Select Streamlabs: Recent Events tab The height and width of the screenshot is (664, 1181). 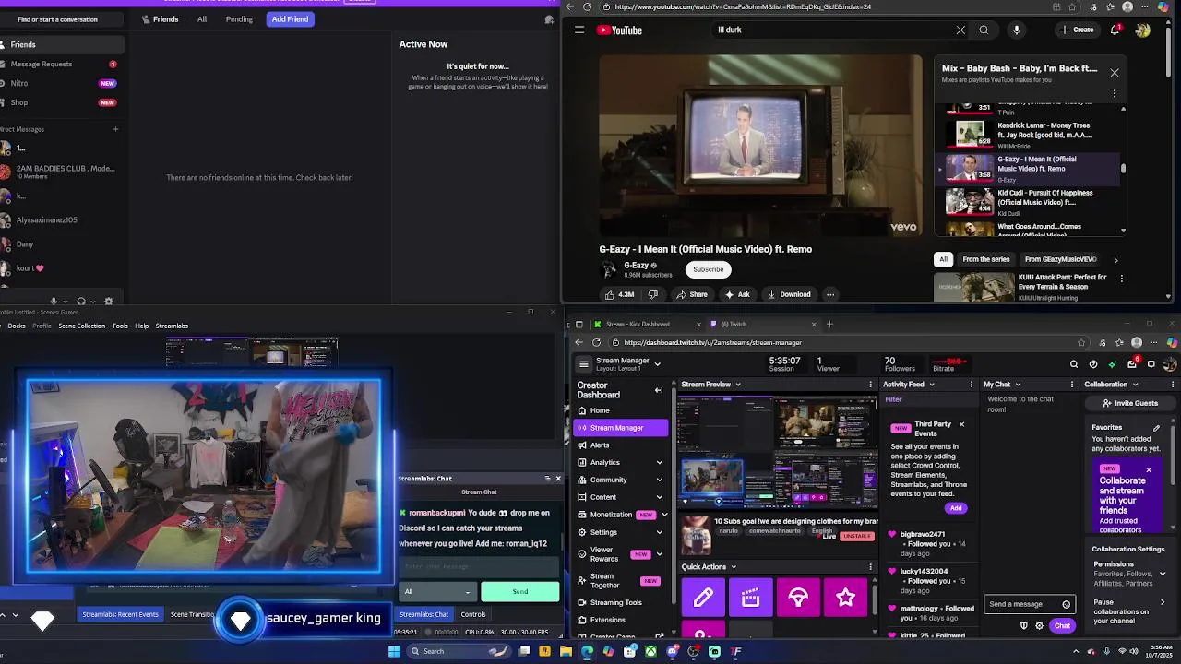pyautogui.click(x=120, y=614)
